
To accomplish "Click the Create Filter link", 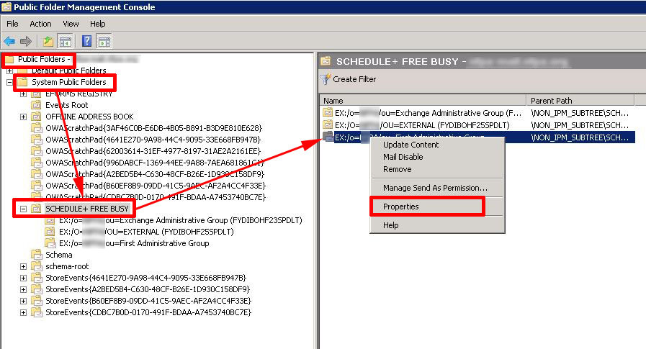I will coord(354,79).
